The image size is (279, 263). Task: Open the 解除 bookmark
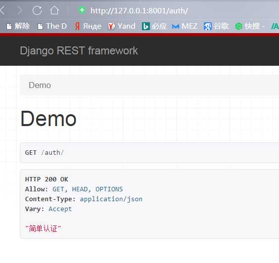[18, 26]
